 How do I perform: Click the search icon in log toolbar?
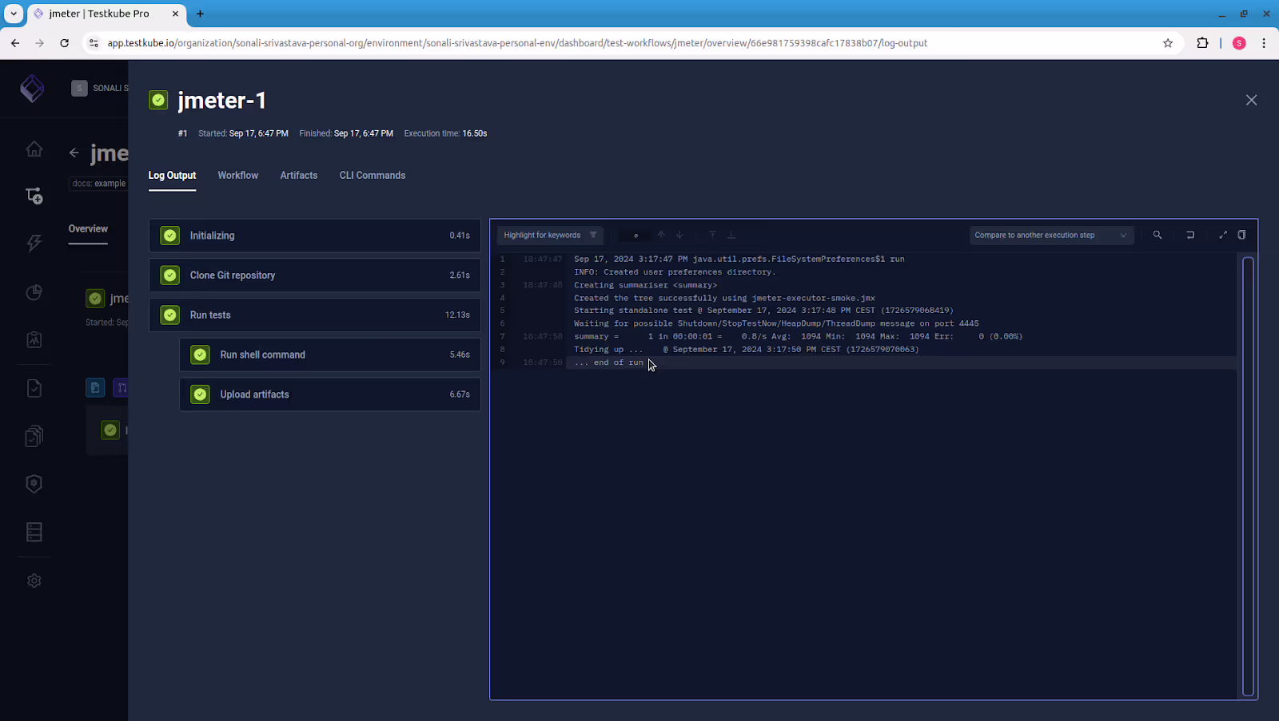click(1157, 235)
